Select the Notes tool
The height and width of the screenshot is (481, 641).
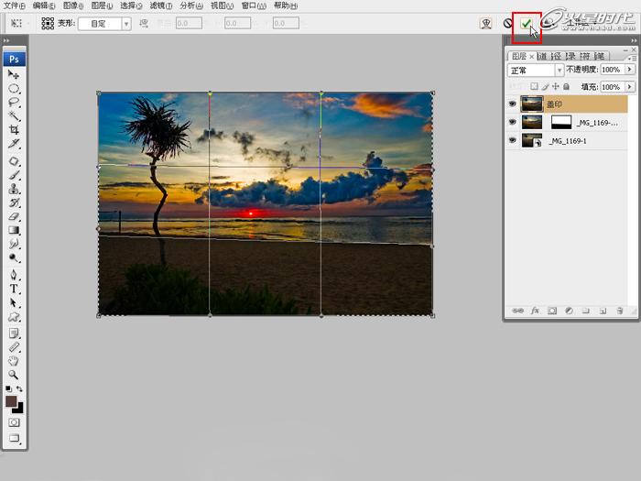click(14, 333)
